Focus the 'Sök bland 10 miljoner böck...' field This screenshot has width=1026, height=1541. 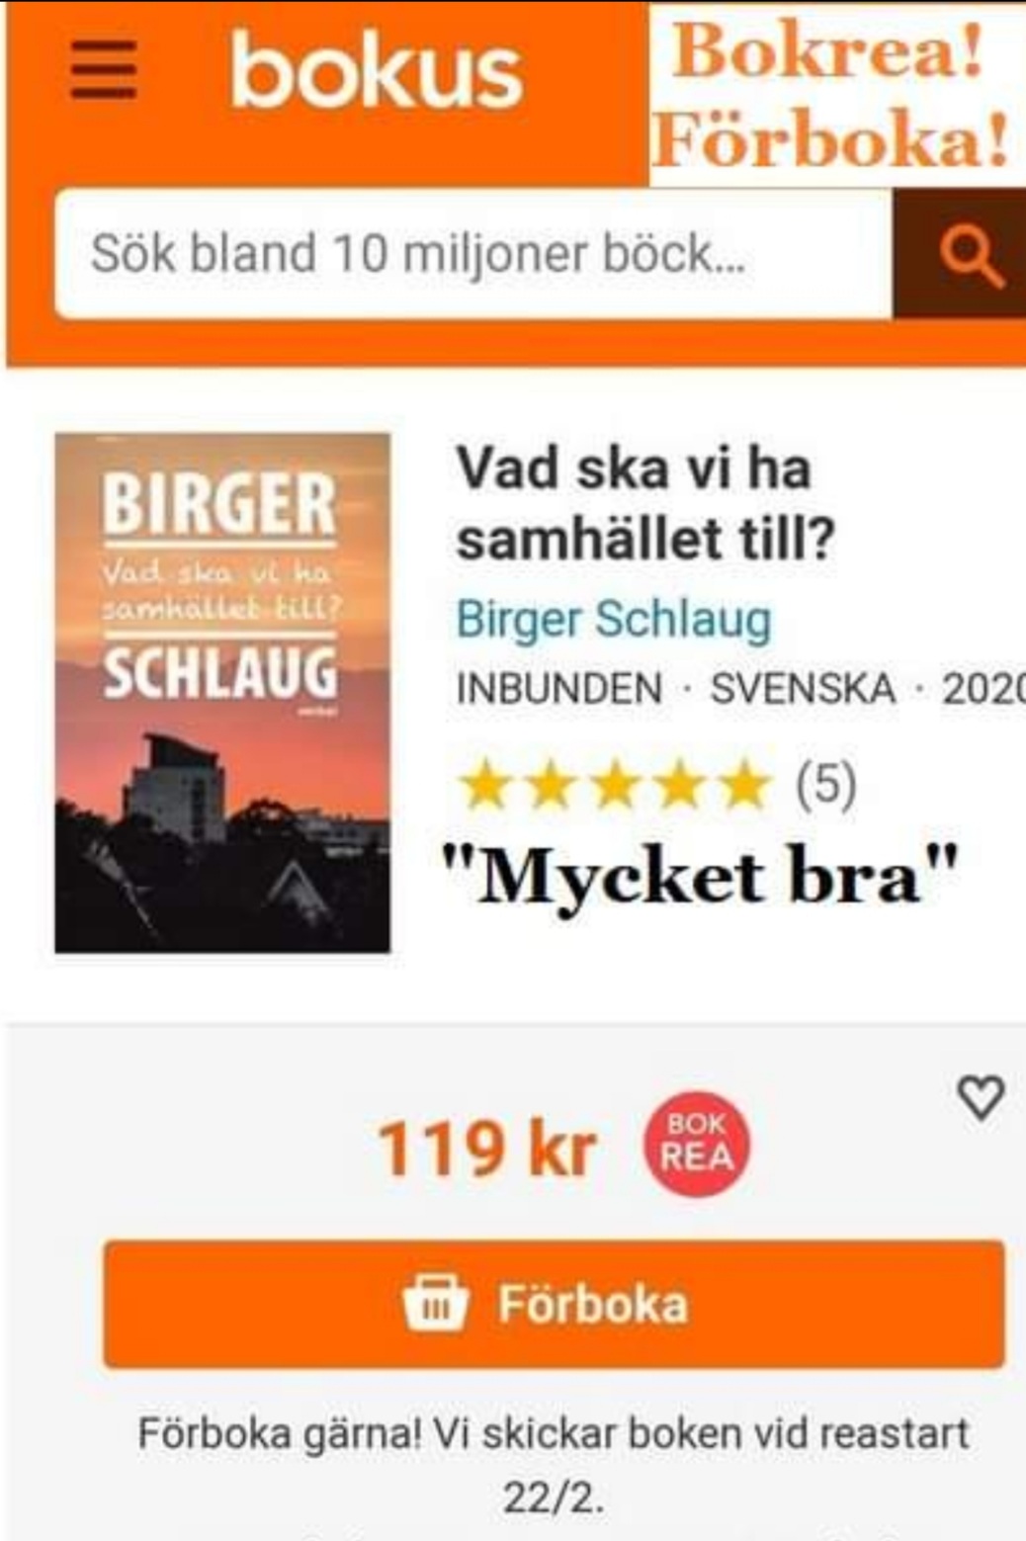(474, 255)
